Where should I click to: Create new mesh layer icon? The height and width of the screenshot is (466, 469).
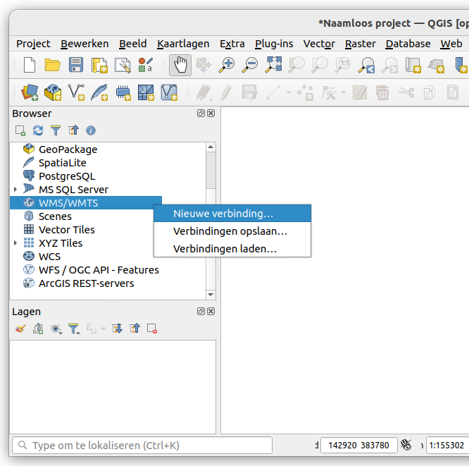tap(146, 92)
